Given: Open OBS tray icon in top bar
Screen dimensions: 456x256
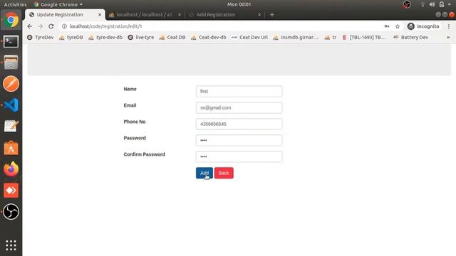Looking at the screenshot, I should pos(407,4).
